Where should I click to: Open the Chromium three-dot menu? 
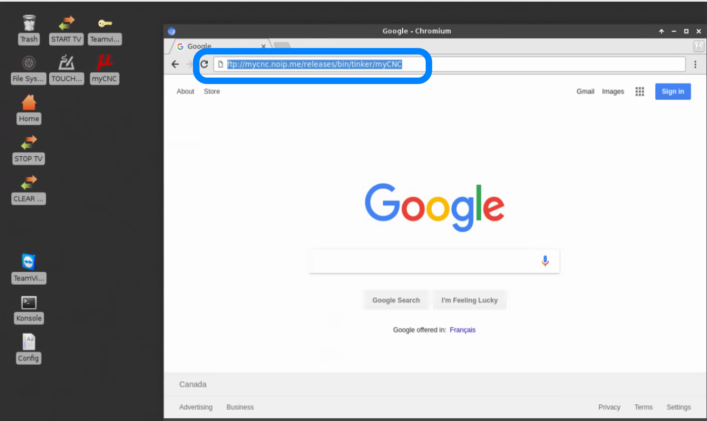(x=695, y=64)
